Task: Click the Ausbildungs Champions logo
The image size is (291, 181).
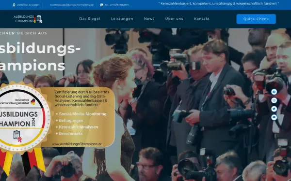Action: [x=28, y=19]
